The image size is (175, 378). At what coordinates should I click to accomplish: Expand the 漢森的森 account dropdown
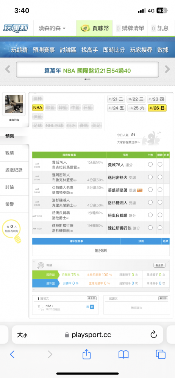52,28
